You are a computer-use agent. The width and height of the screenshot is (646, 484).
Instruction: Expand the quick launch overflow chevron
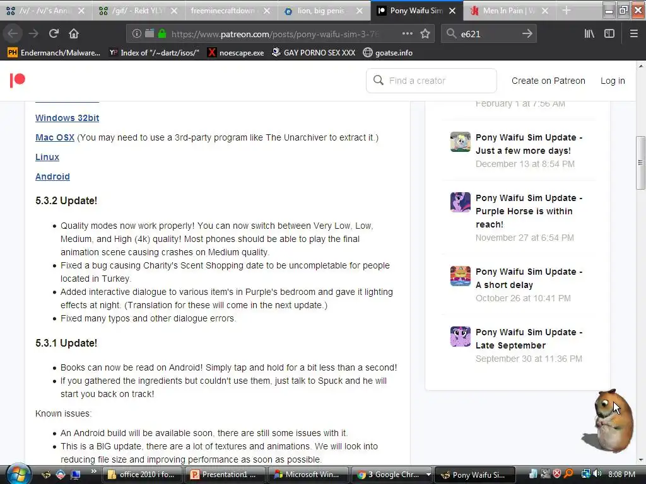pyautogui.click(x=94, y=471)
